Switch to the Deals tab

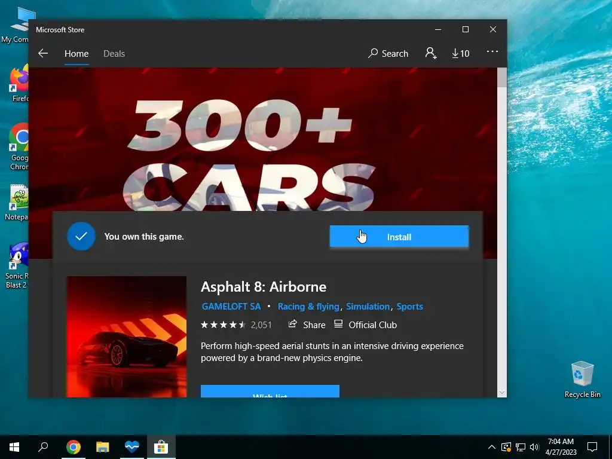tap(114, 53)
